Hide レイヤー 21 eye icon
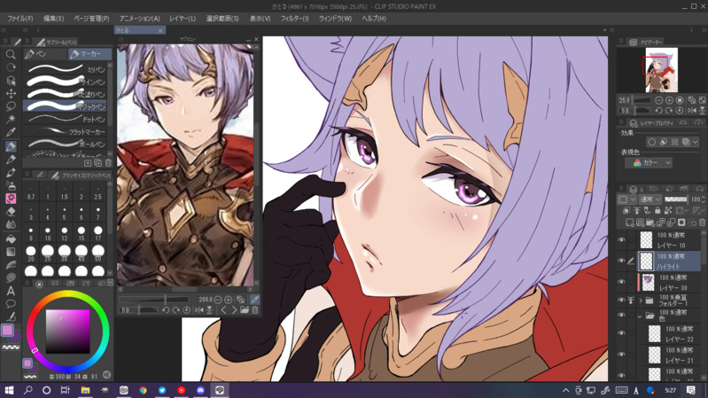Viewport: 708px width, 398px height. 621,355
